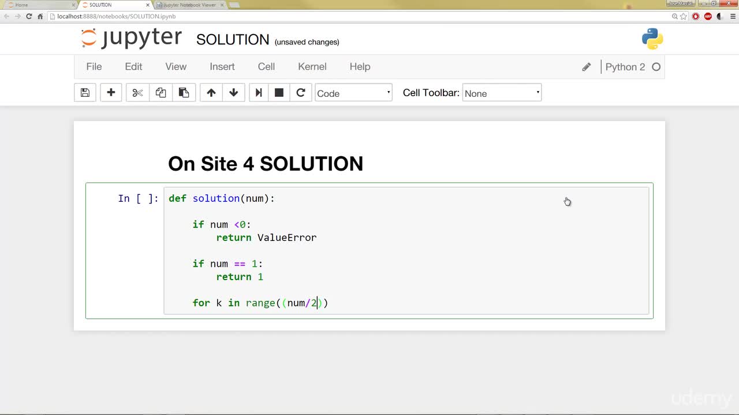739x415 pixels.
Task: Restart the kernel using the circular arrow icon
Action: [300, 93]
